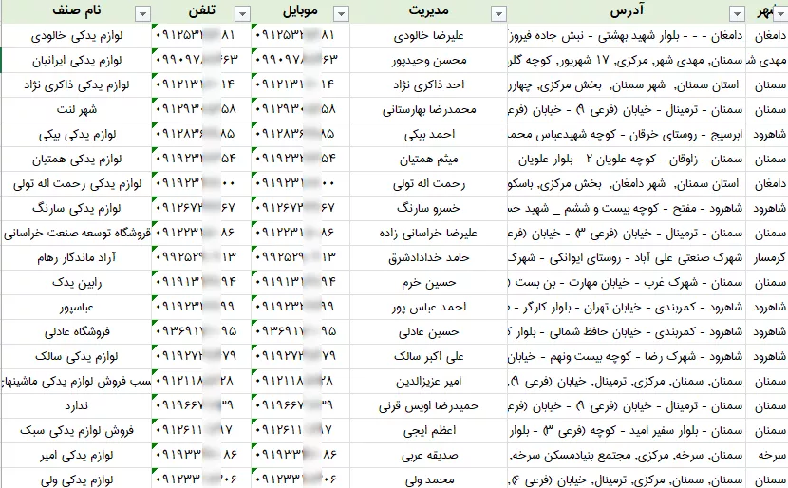Open the filter dropdown for آدرس column
Screen dimensions: 788x488
pyautogui.click(x=737, y=13)
